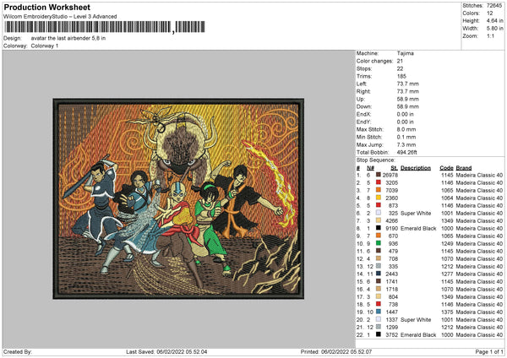Click the Total Bobbin value 494.26ft
Viewport: 507px width, 358px height.
pos(406,152)
